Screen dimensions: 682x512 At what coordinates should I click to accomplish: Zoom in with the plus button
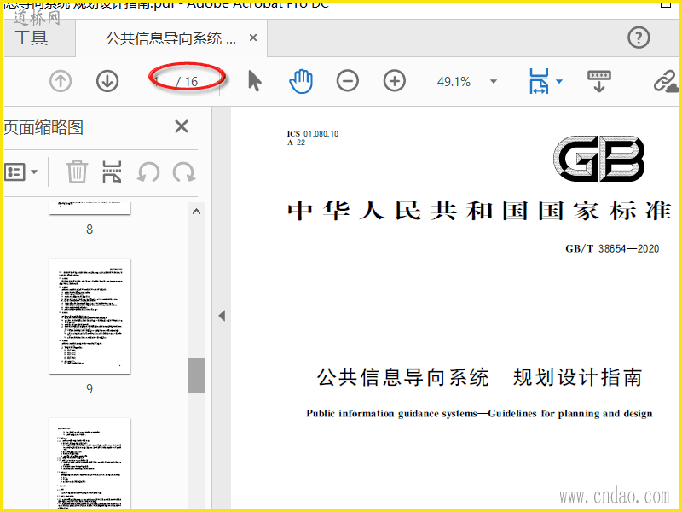(x=395, y=81)
